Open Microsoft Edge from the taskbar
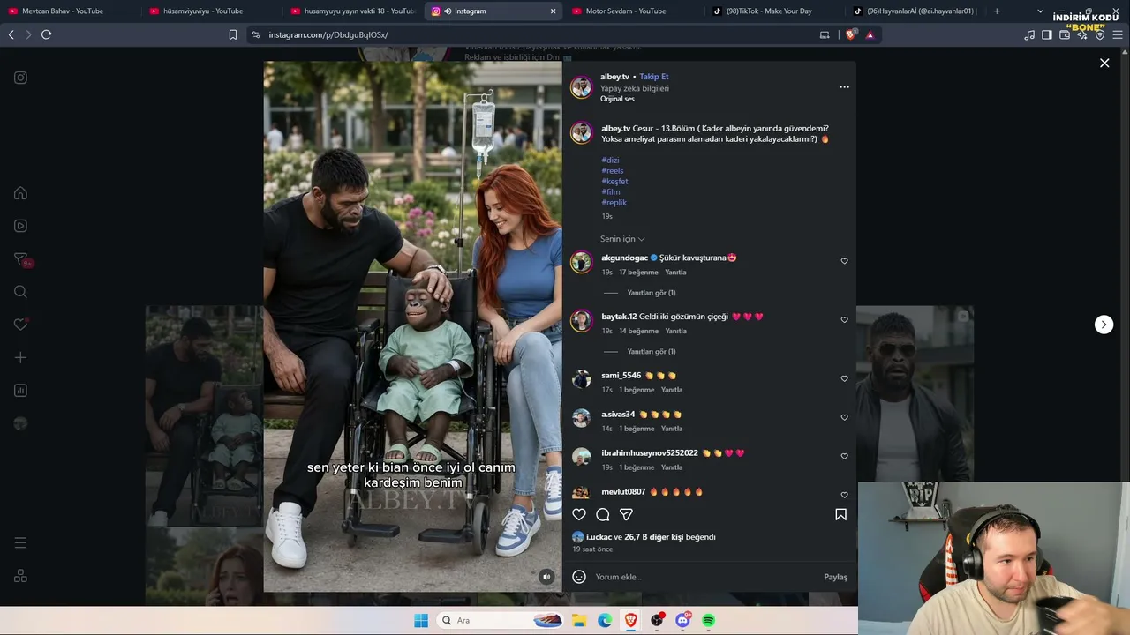 pos(605,620)
